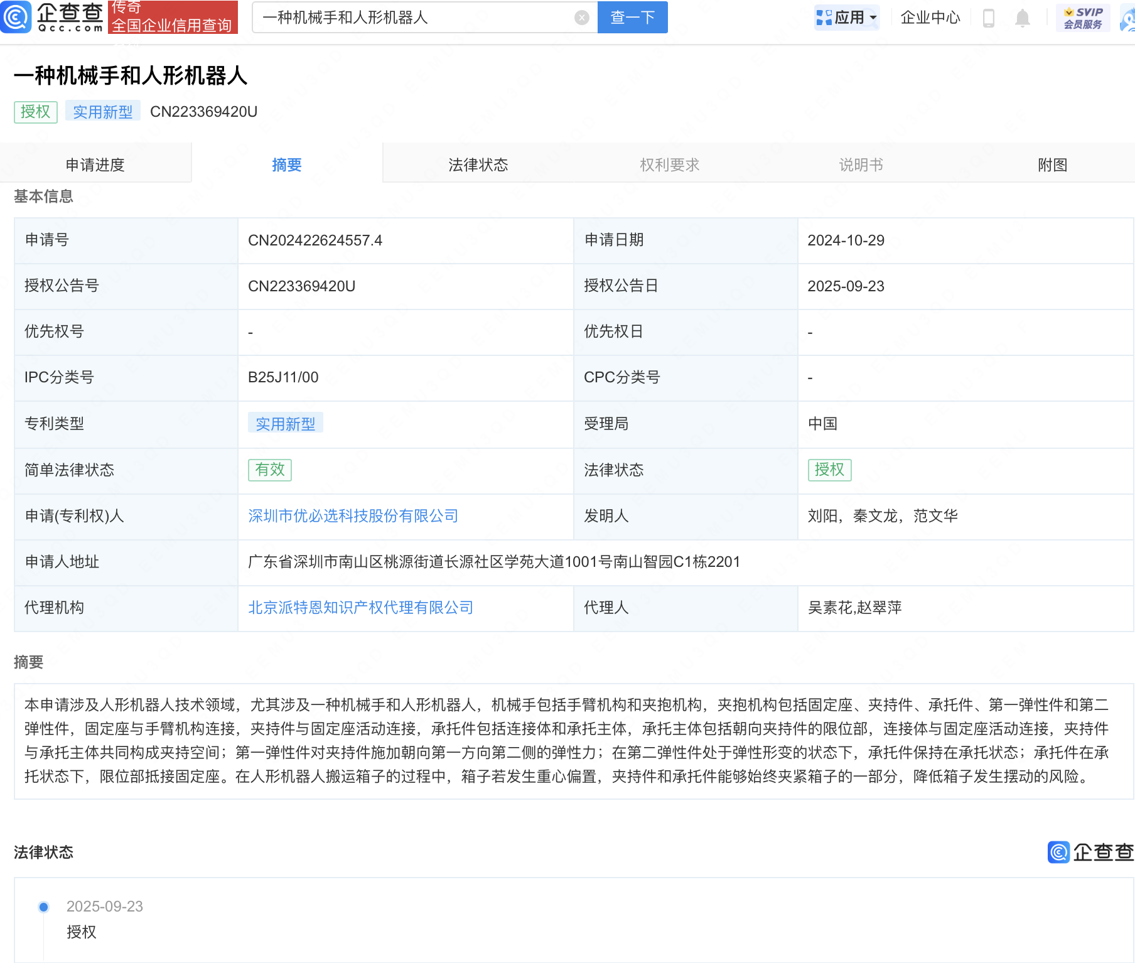Screen dimensions: 1135x963
Task: Click the 2025-09-23 legal status timeline dot
Action: (x=43, y=907)
